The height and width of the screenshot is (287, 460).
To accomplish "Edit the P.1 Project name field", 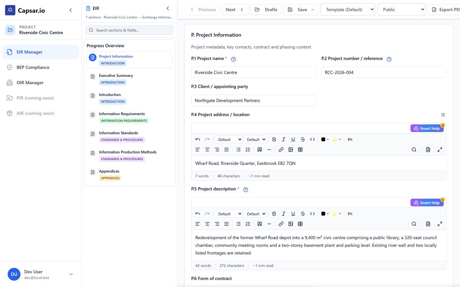I will [254, 72].
